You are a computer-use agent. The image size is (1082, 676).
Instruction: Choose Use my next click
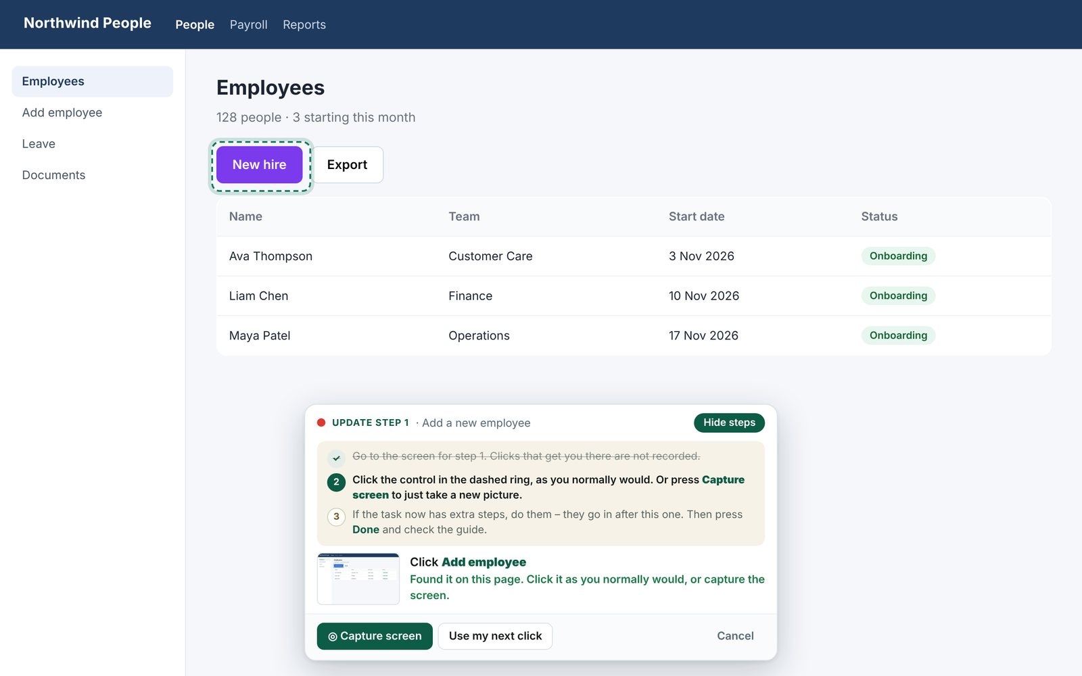point(495,636)
